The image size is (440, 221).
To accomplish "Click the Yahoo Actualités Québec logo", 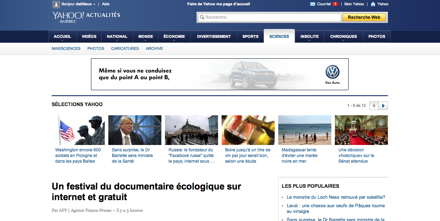I will tap(86, 17).
